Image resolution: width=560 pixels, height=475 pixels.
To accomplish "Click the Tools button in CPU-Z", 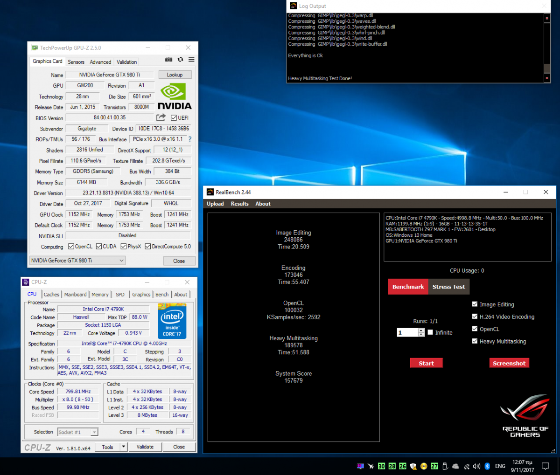I will click(108, 447).
